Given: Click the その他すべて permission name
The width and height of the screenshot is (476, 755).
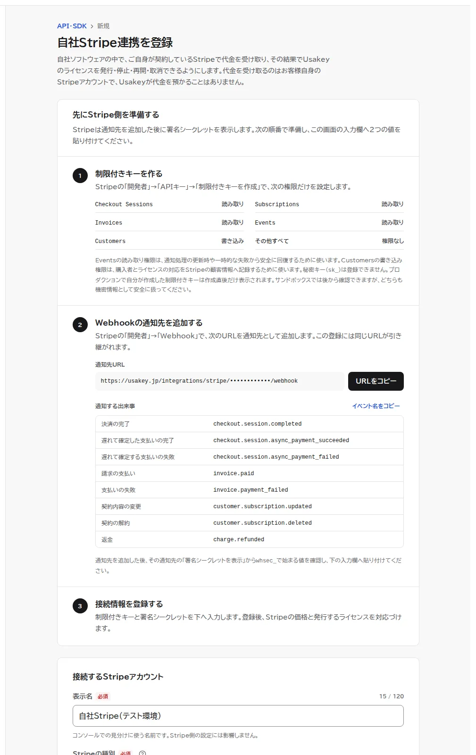Looking at the screenshot, I should click(x=272, y=241).
